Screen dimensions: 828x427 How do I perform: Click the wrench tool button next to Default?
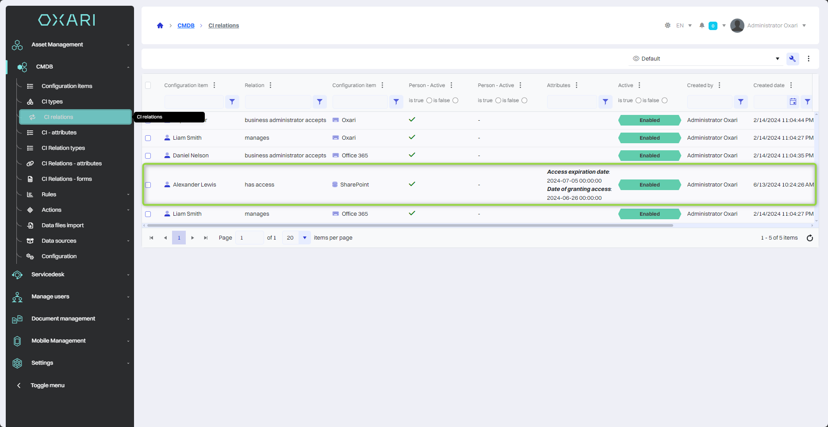793,59
